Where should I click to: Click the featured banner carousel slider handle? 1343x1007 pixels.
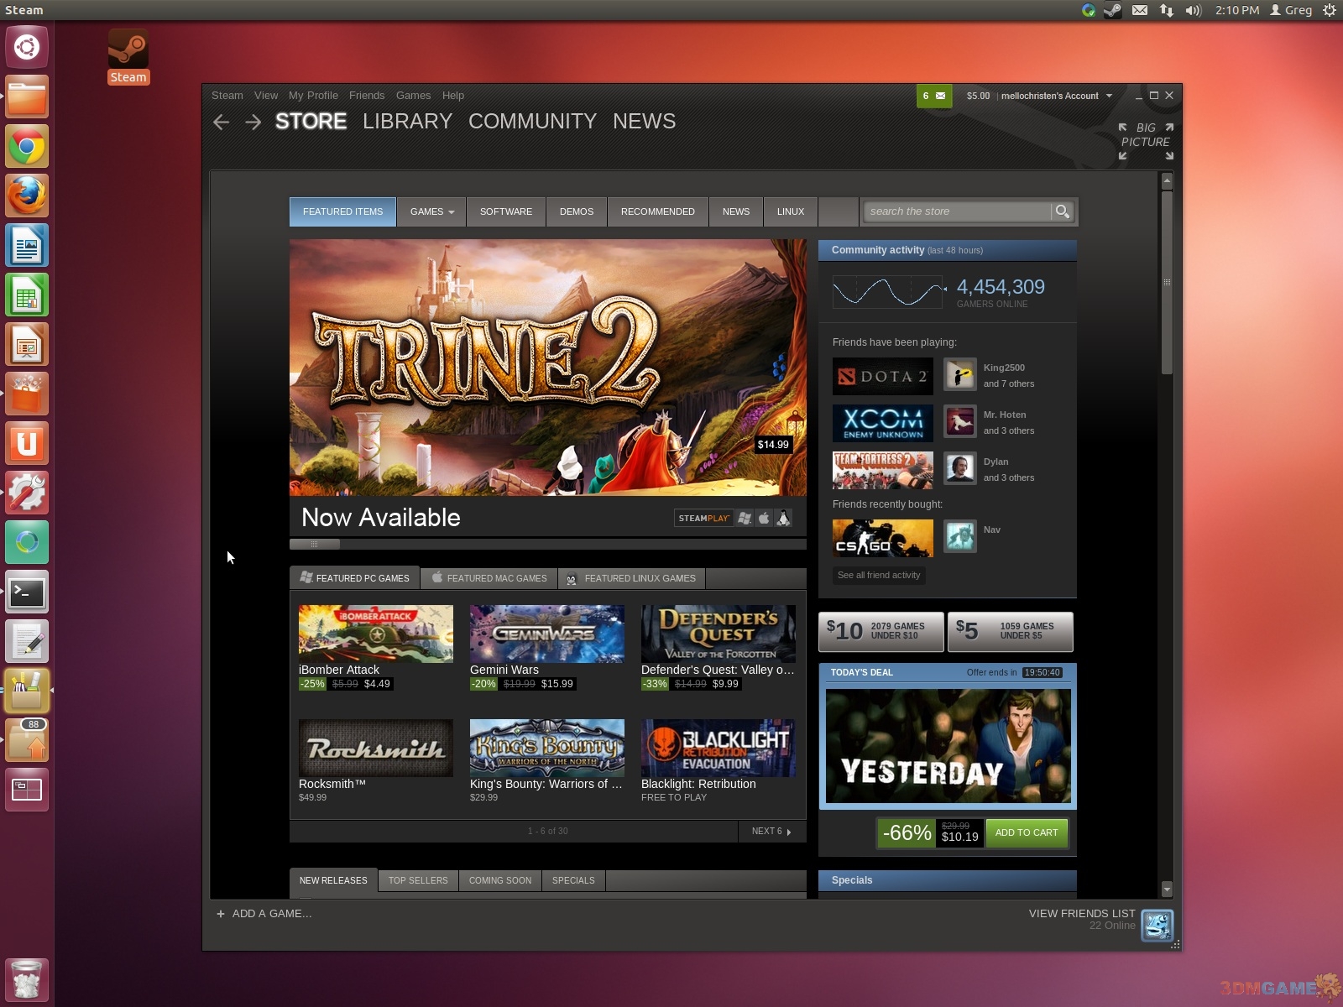click(x=315, y=544)
